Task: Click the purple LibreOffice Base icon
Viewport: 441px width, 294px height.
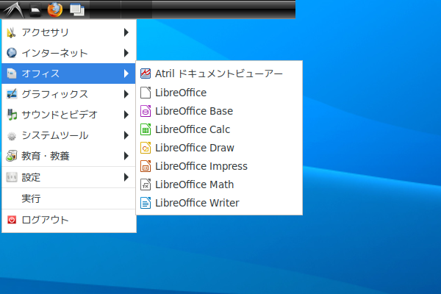Action: [x=146, y=111]
